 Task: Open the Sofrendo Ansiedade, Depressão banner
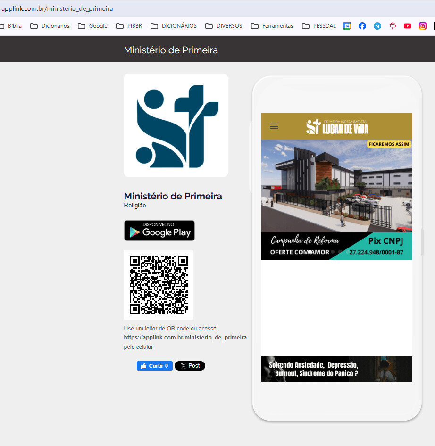(336, 369)
